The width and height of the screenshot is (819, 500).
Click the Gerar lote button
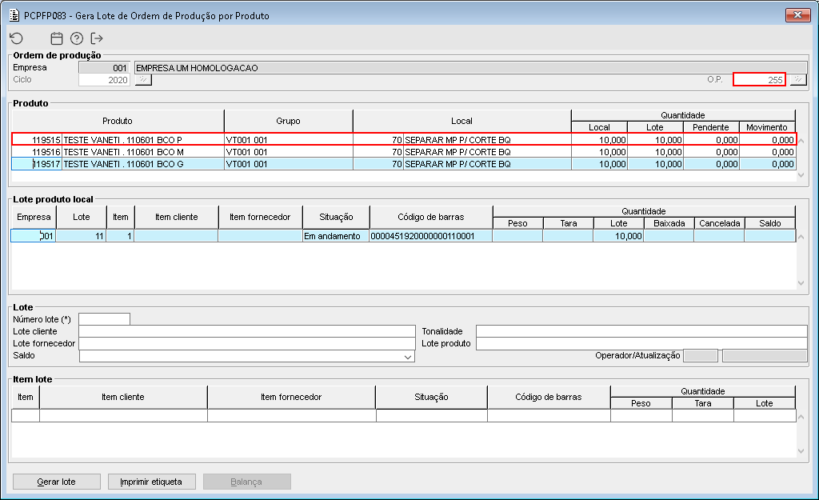pyautogui.click(x=57, y=482)
